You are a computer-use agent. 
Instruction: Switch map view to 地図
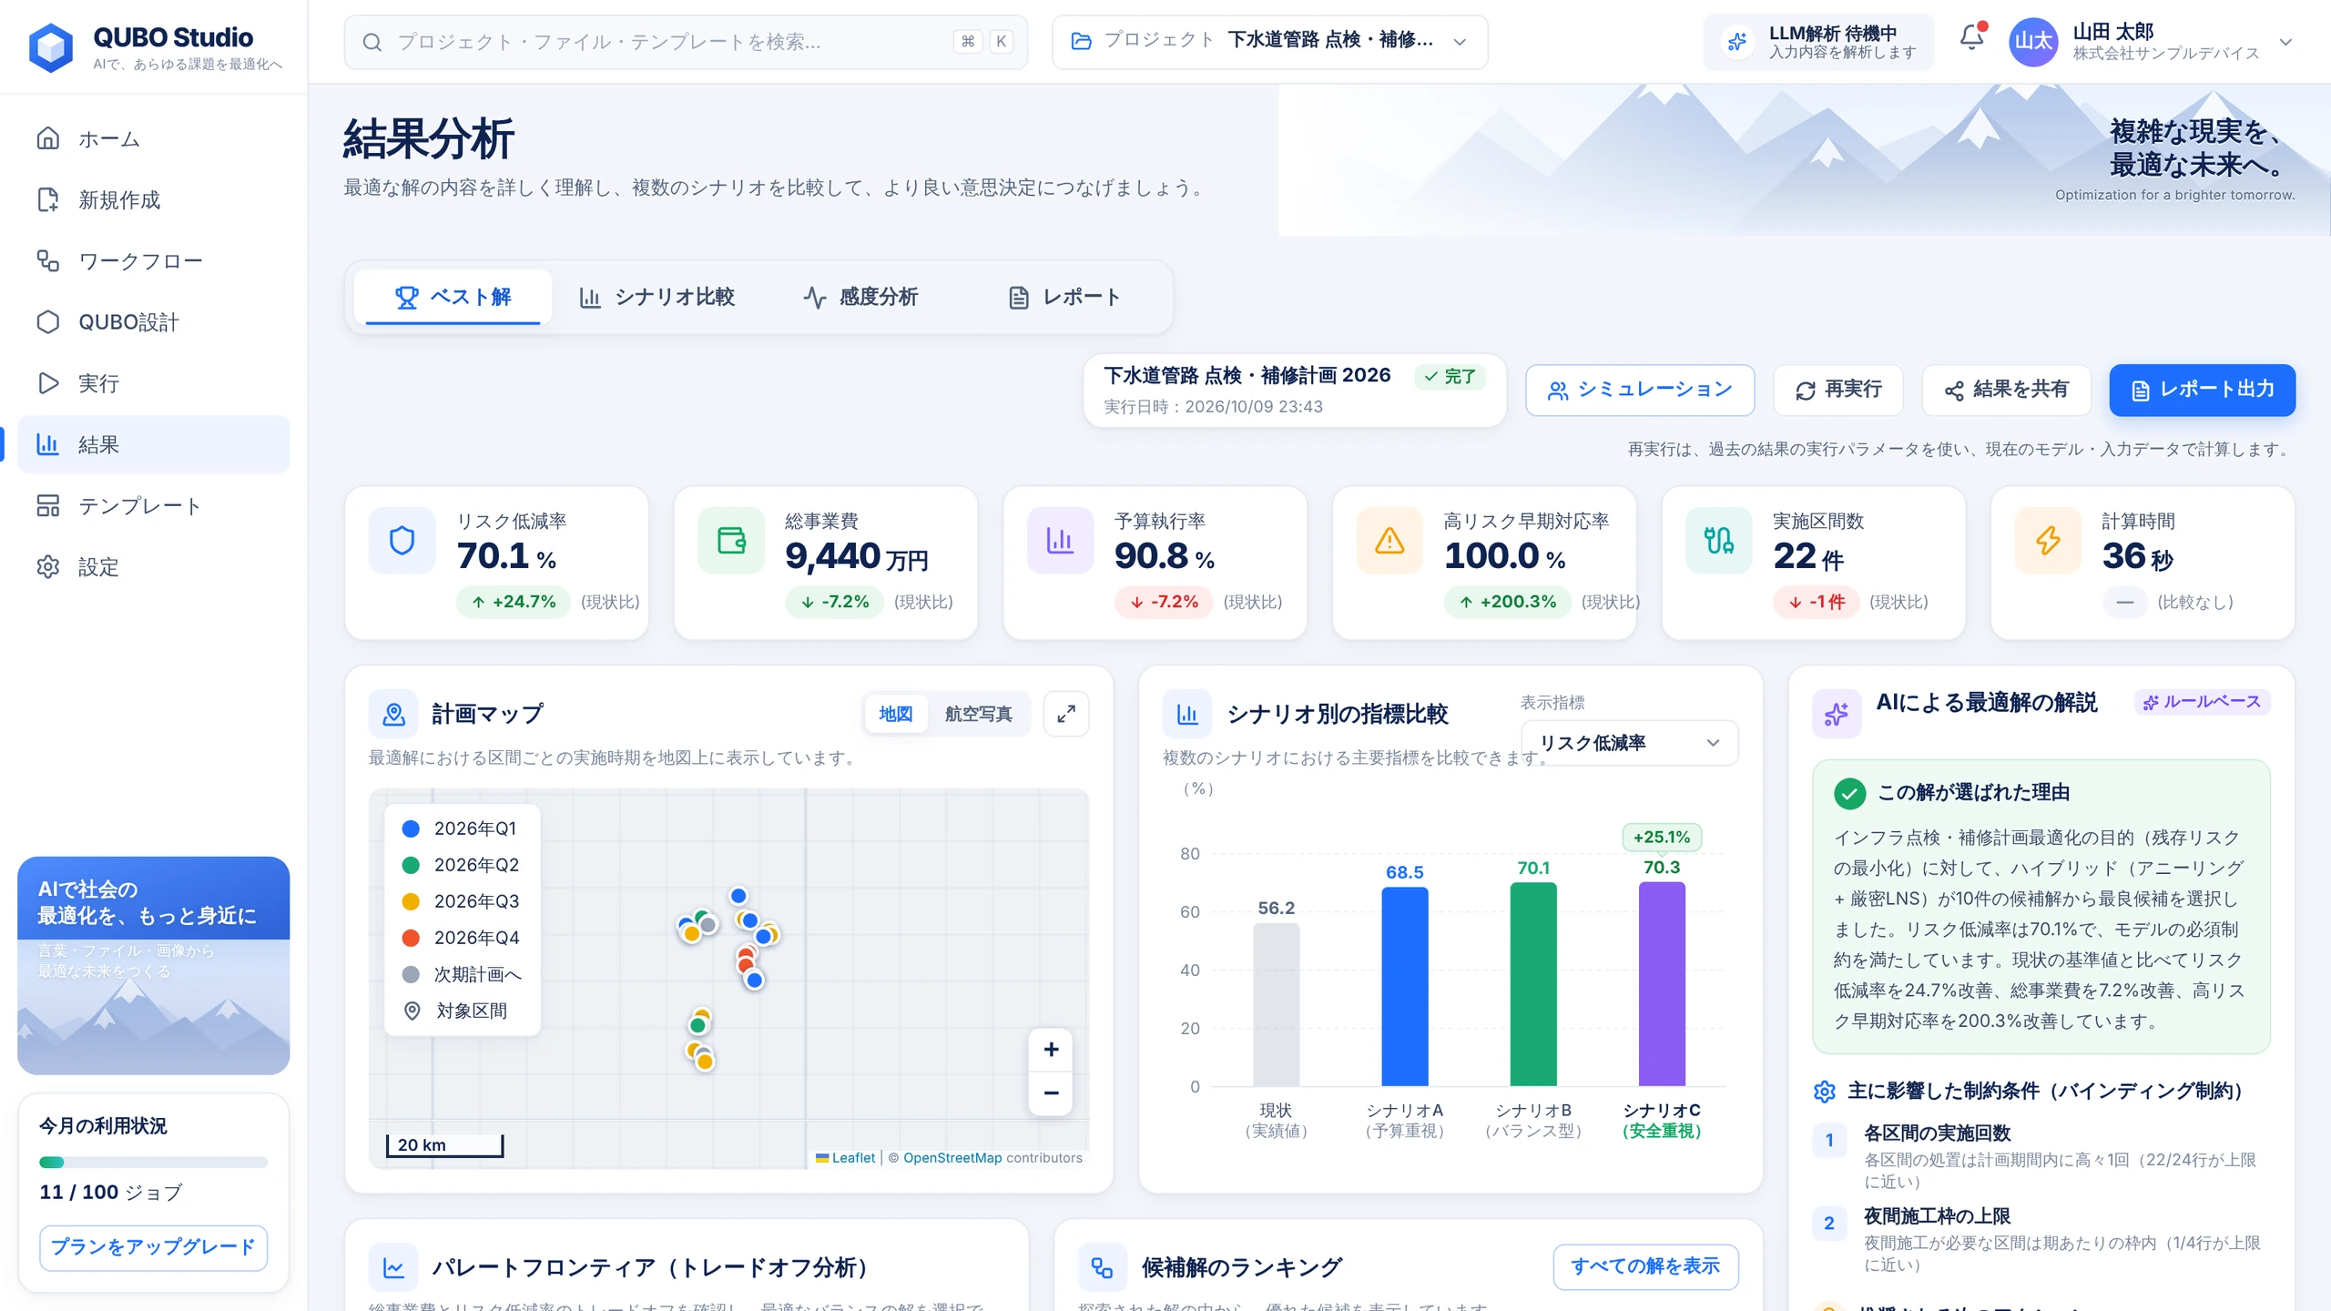895,714
